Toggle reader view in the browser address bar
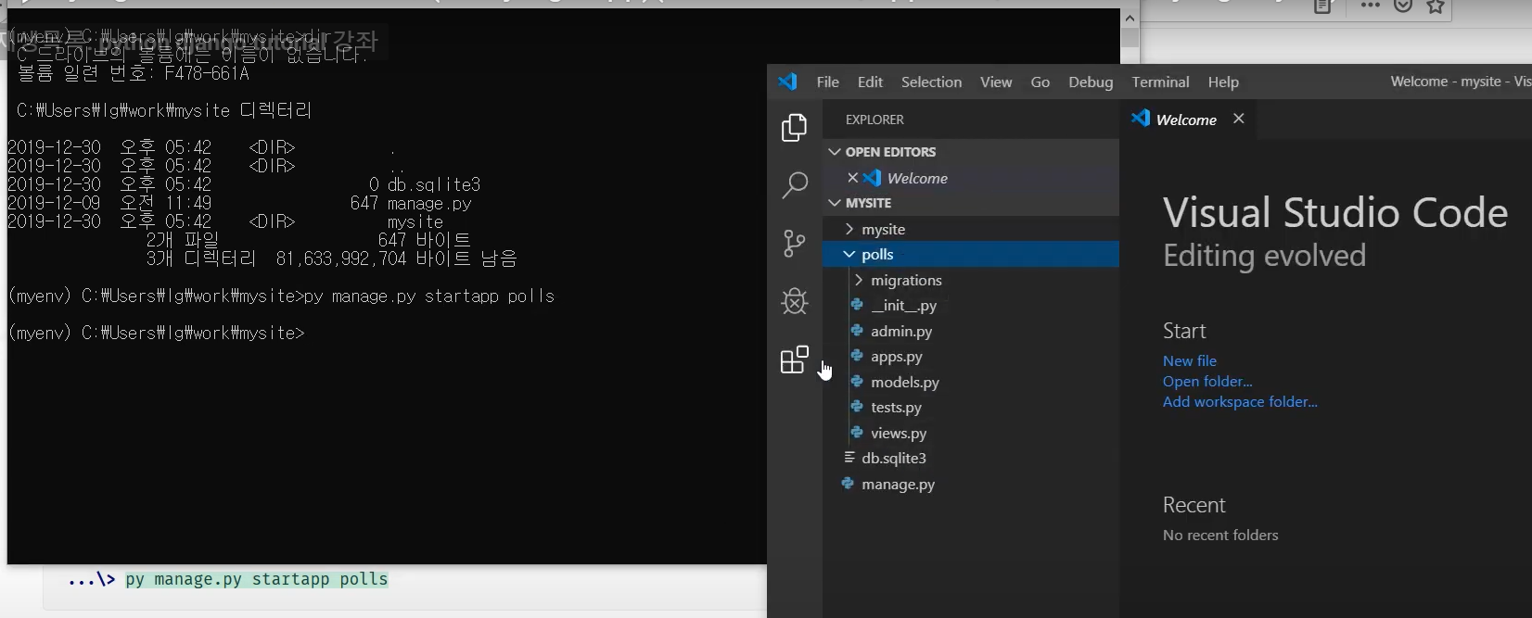Screen dimensions: 1532x618 point(1322,6)
